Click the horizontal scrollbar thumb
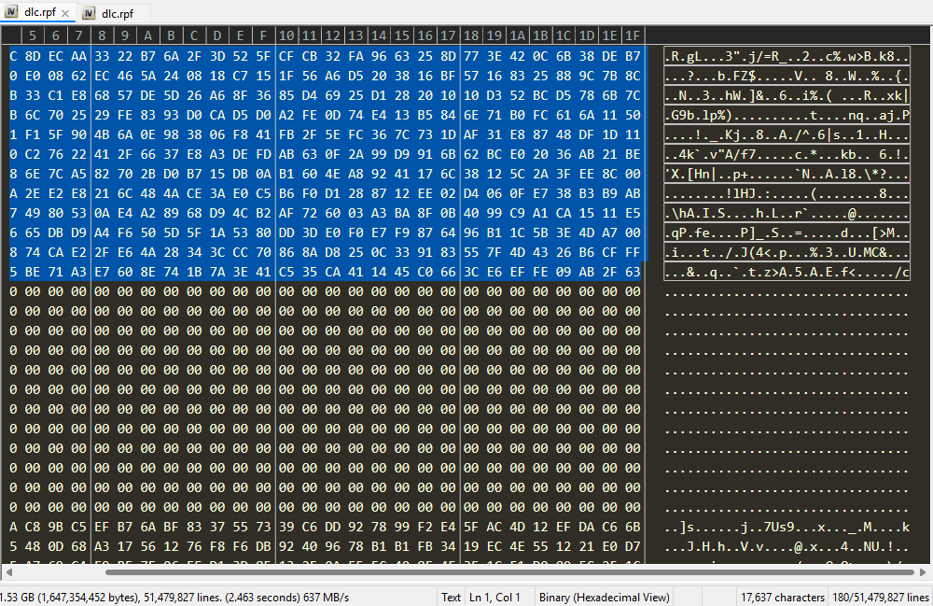The image size is (933, 606). pos(510,572)
